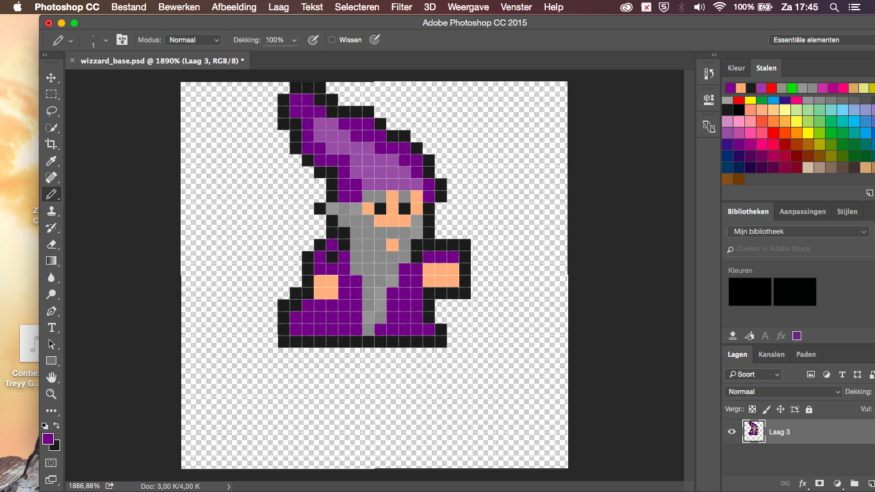This screenshot has width=875, height=492.
Task: Activate the Crop tool
Action: 51,144
